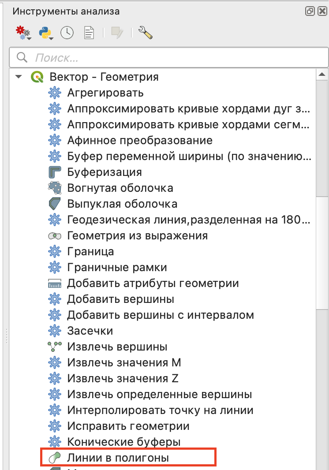Image resolution: width=329 pixels, height=470 pixels.
Task: Select Афинное преобразование algorithm
Action: coord(139,140)
